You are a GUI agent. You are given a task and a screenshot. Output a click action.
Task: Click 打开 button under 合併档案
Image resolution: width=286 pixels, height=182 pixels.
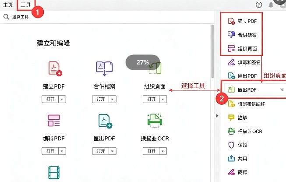click(x=100, y=99)
